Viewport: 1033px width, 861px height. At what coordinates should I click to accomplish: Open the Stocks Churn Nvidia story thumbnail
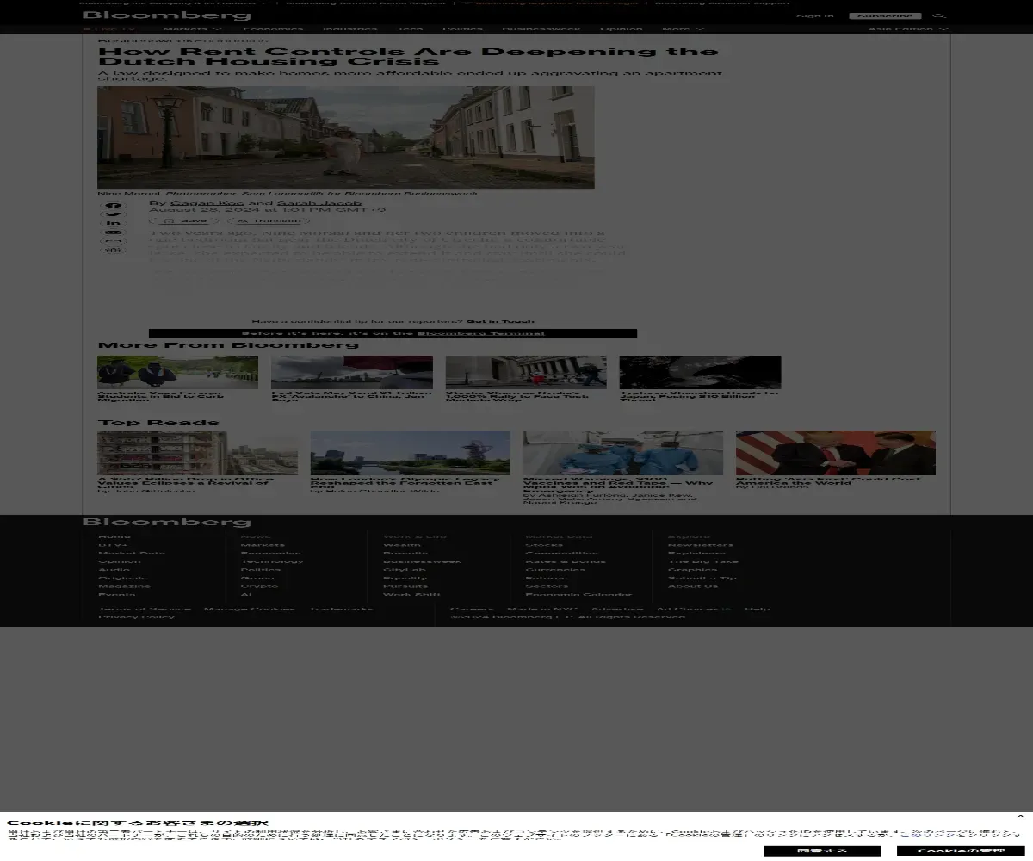pos(526,372)
